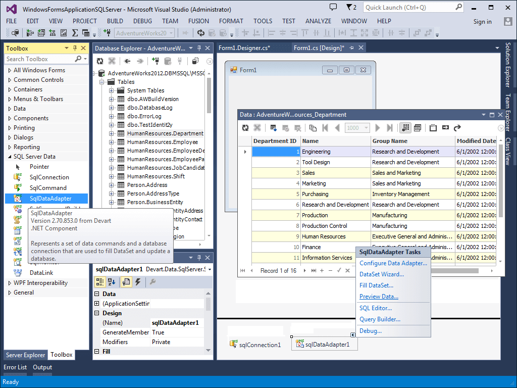The height and width of the screenshot is (388, 517).
Task: Click the Department ID column header
Action: (x=276, y=141)
